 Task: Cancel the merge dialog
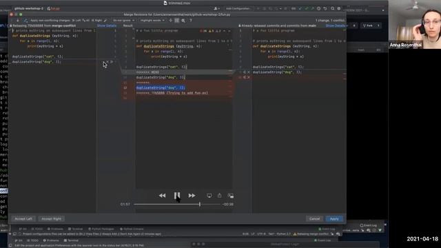pyautogui.click(x=314, y=219)
